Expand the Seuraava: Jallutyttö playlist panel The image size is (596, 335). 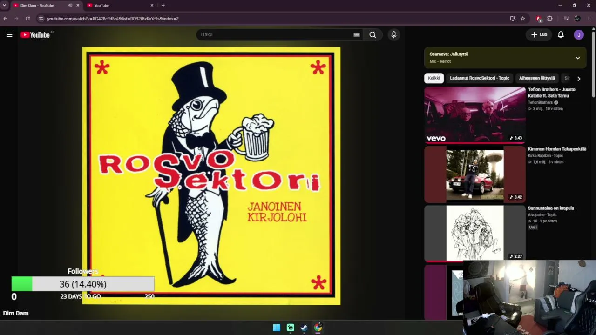coord(578,58)
